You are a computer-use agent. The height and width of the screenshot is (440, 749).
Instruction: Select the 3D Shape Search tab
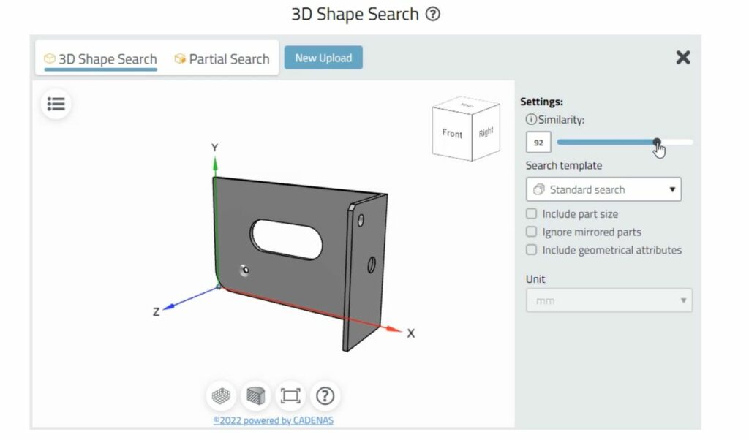click(x=100, y=58)
